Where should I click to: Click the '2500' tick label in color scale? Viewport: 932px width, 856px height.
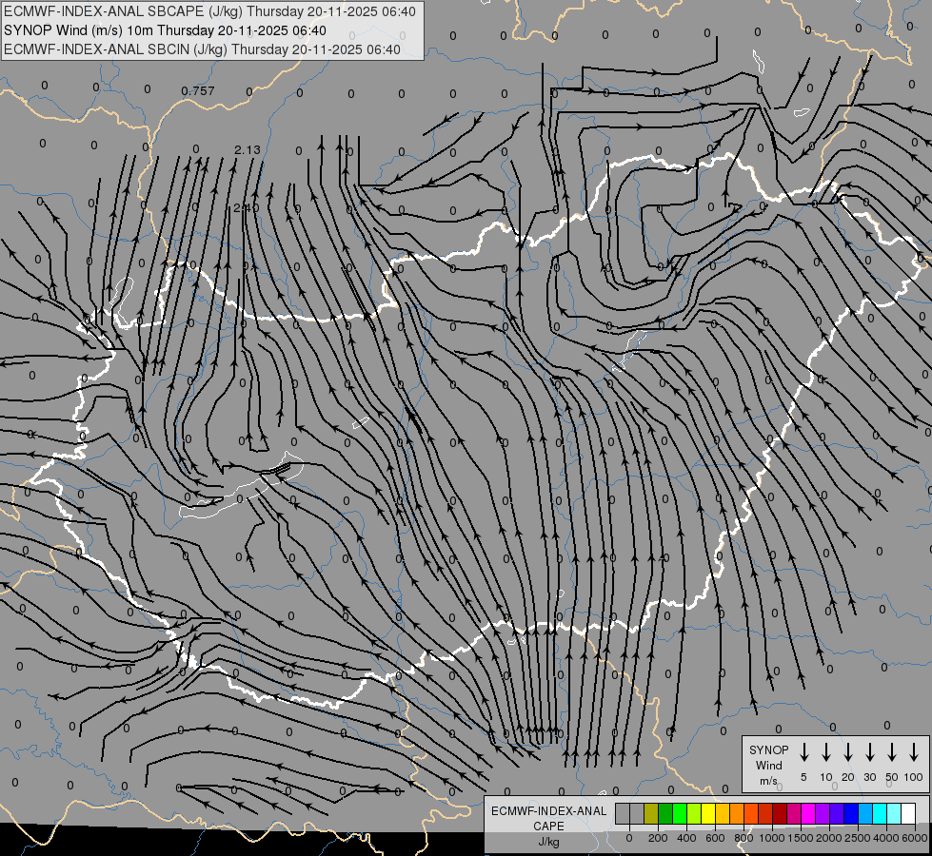coord(858,838)
